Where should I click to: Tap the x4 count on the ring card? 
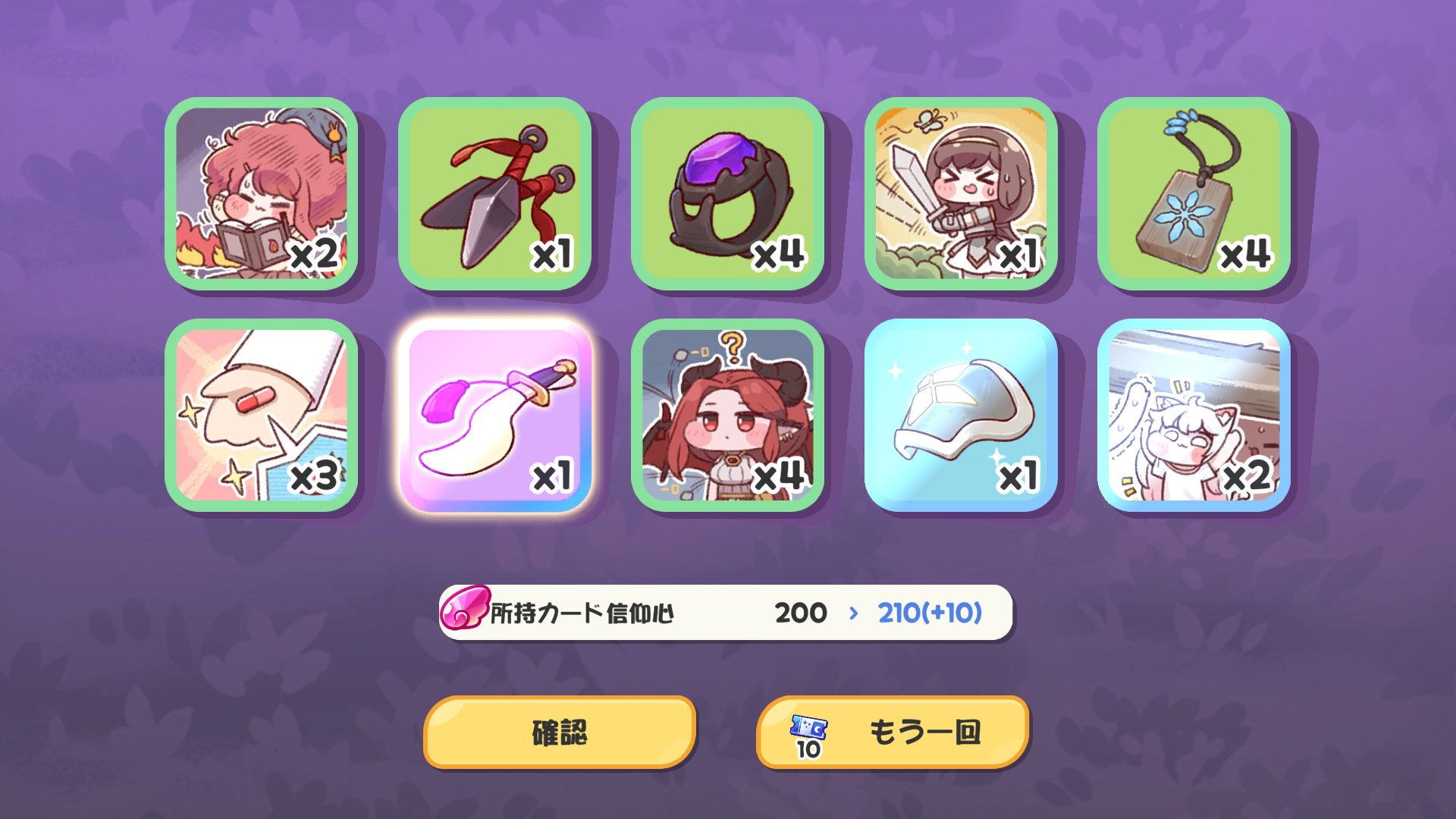779,255
